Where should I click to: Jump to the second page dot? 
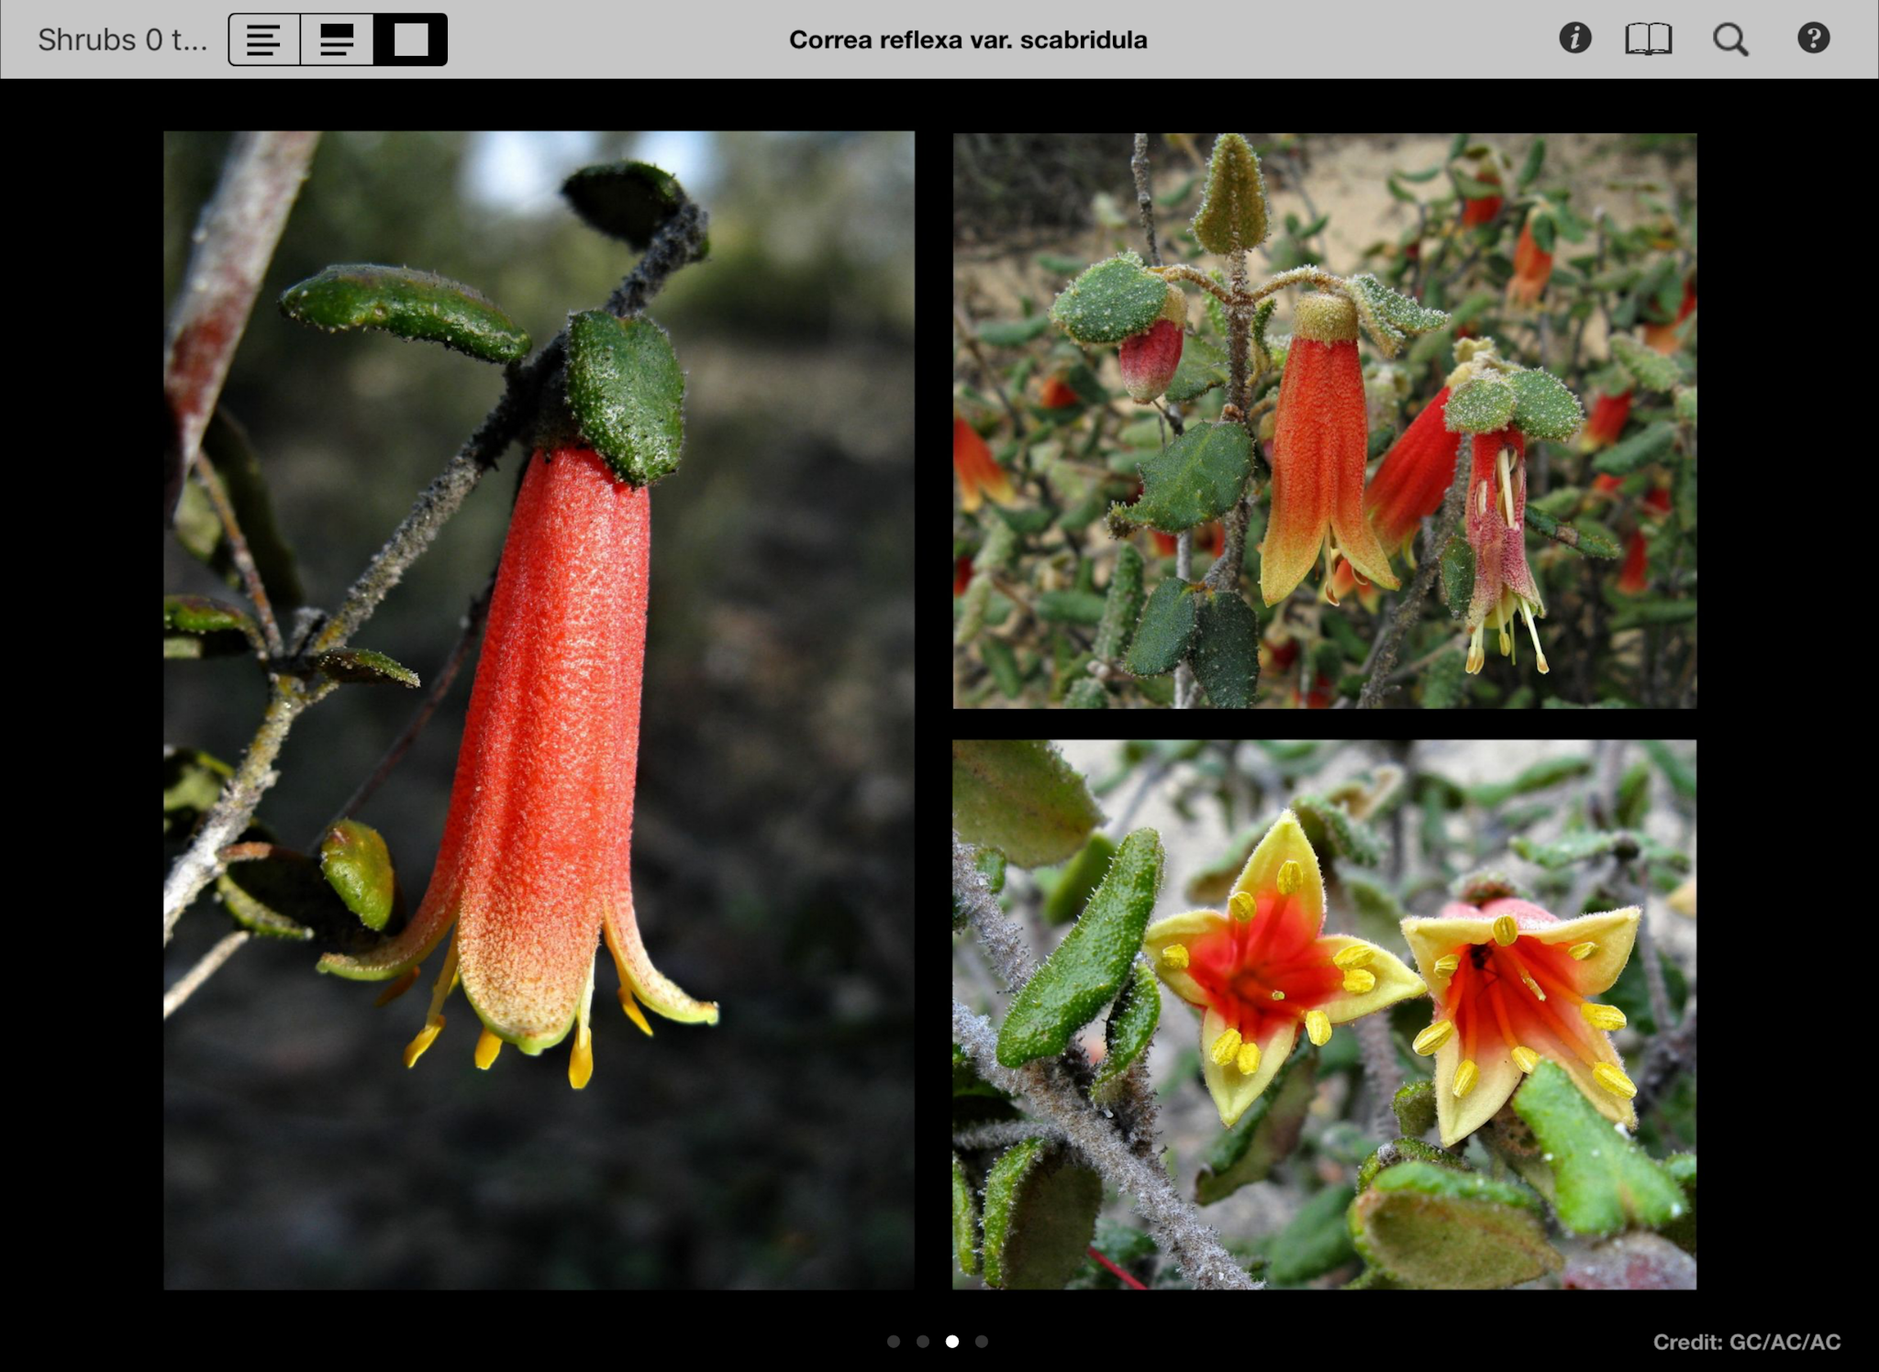923,1341
